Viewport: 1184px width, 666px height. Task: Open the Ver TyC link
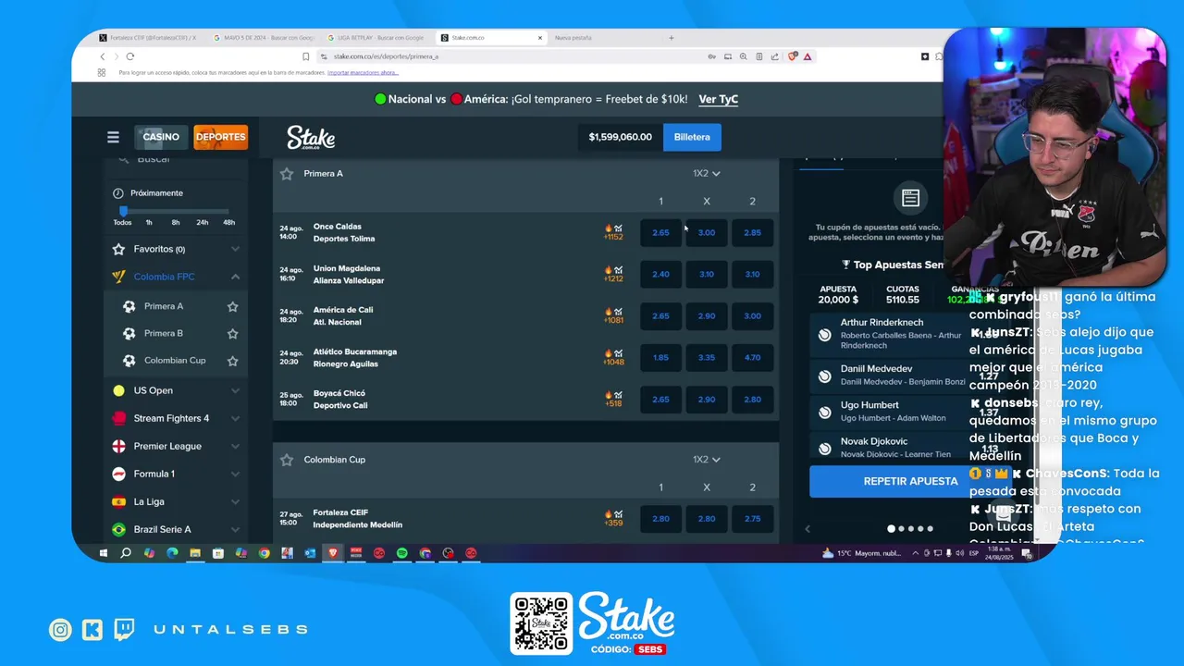pos(718,99)
